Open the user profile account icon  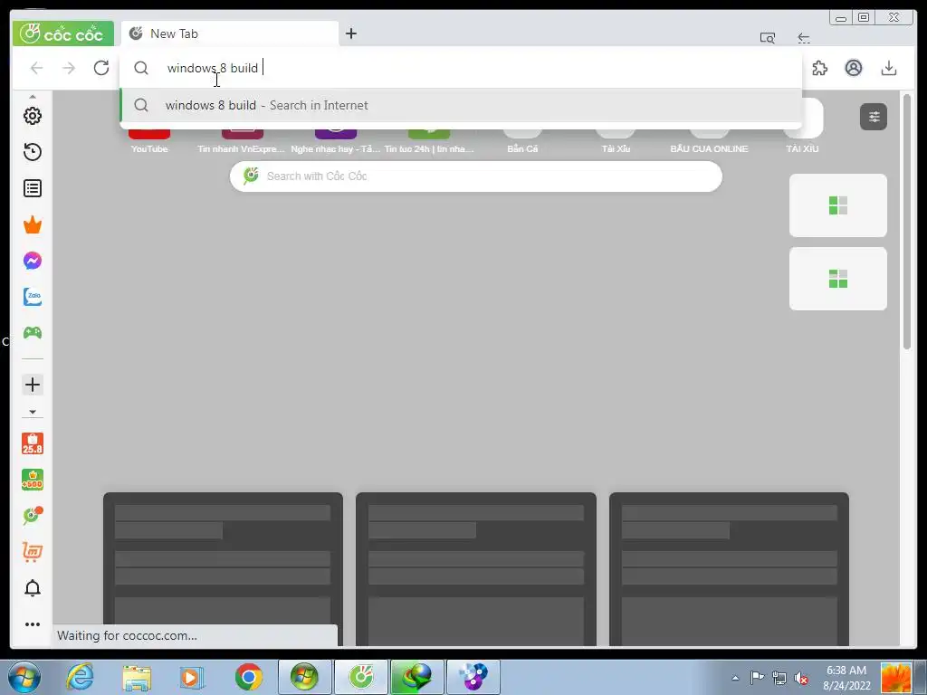pyautogui.click(x=854, y=68)
